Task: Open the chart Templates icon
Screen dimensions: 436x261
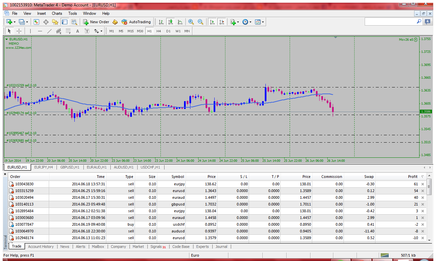Action: click(x=258, y=22)
